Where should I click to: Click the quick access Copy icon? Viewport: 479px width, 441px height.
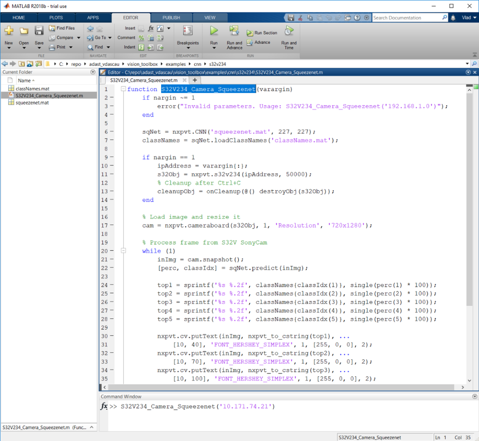310,18
